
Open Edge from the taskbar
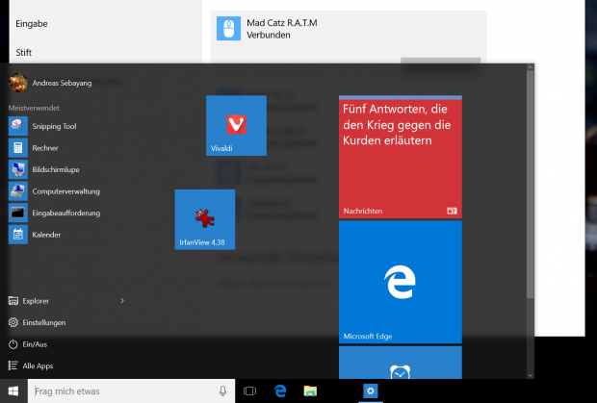click(280, 390)
